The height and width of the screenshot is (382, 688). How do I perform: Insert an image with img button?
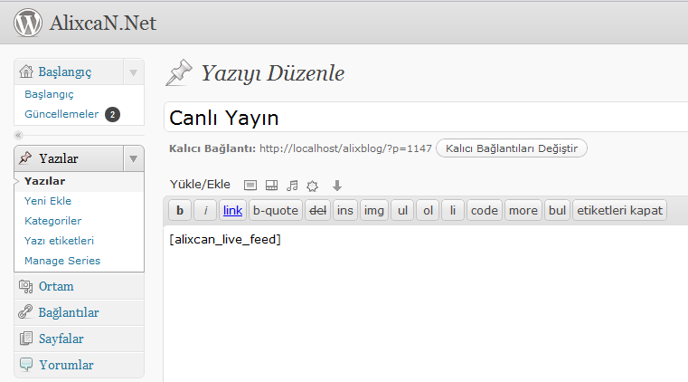point(374,210)
